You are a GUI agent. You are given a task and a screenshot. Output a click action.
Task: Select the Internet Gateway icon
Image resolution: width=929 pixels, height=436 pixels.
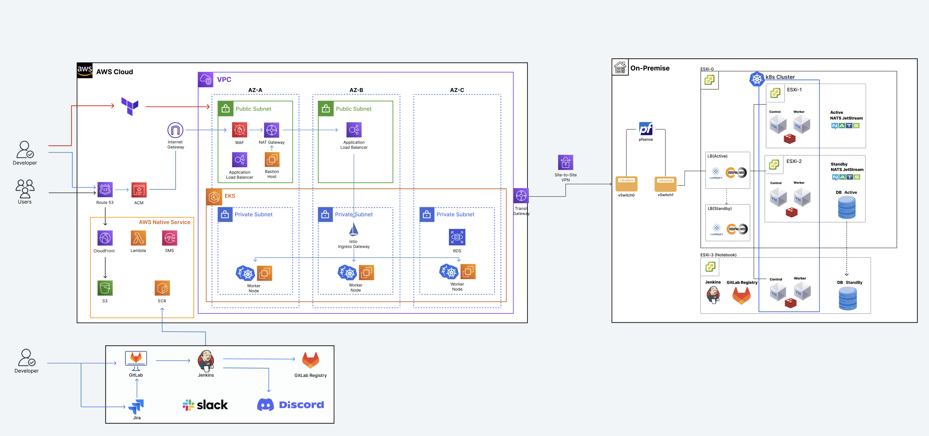coord(175,130)
